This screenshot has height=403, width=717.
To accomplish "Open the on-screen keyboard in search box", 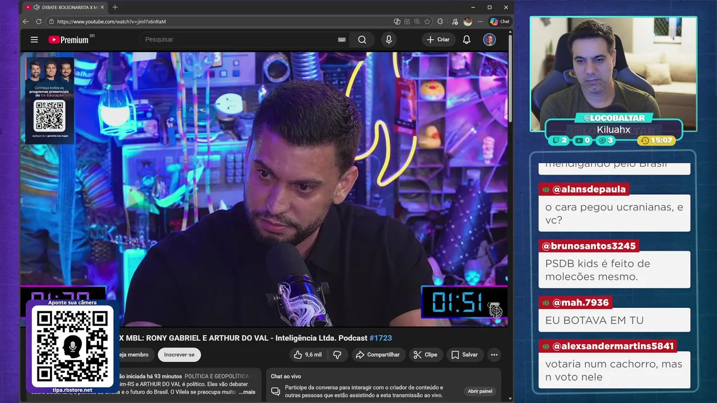I will tap(342, 40).
